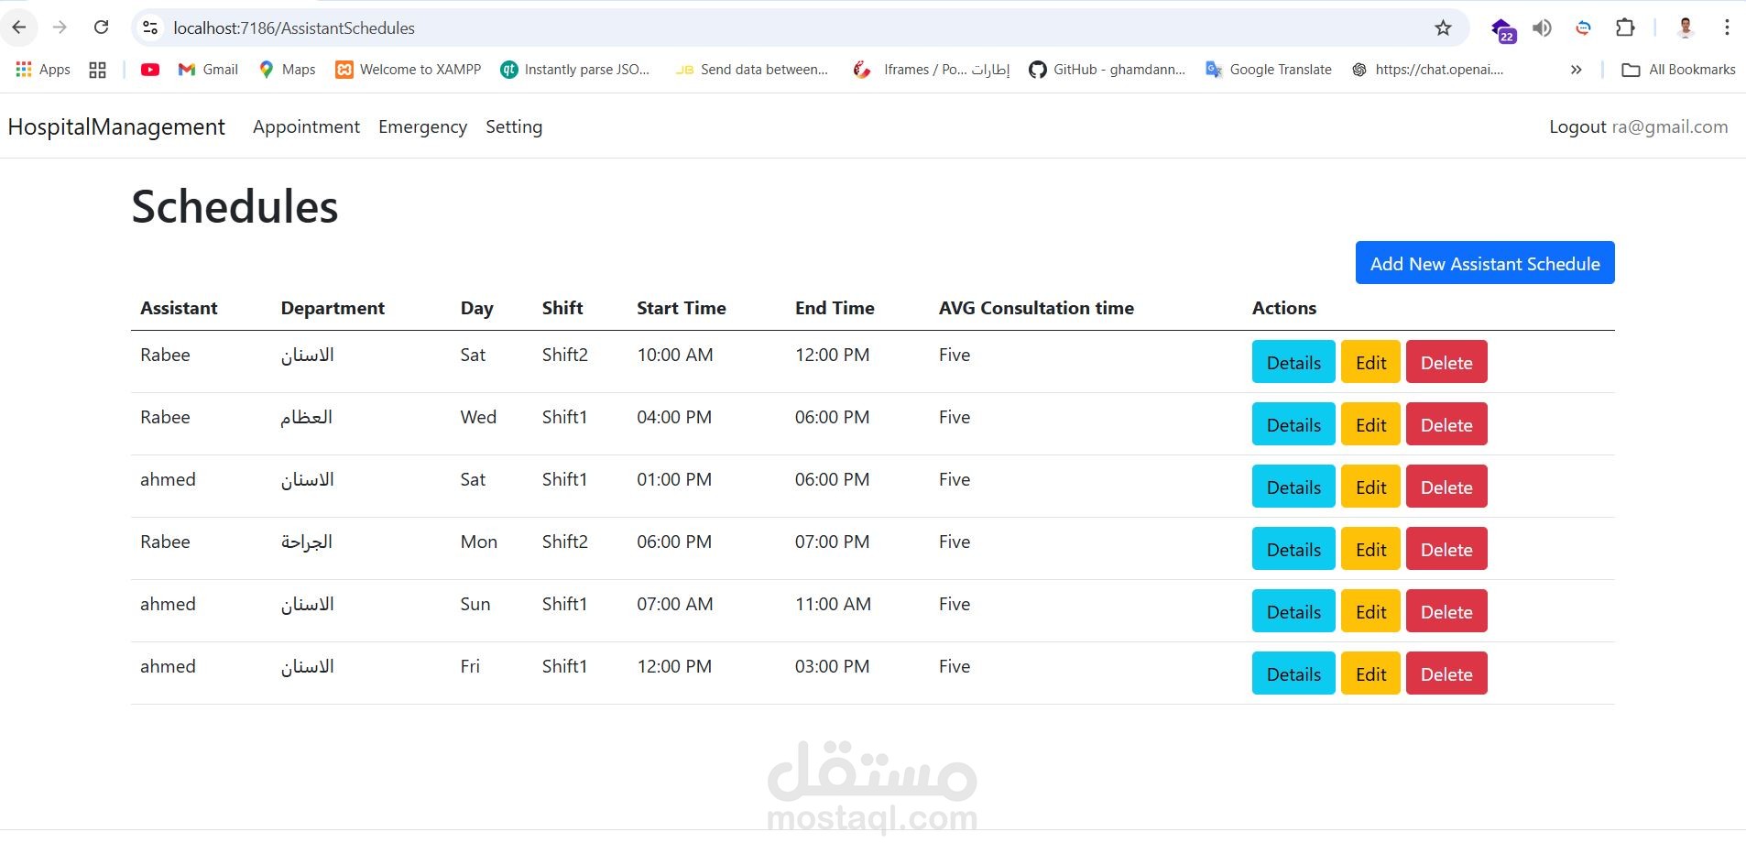Click the Logout link
The height and width of the screenshot is (854, 1746).
click(1577, 126)
